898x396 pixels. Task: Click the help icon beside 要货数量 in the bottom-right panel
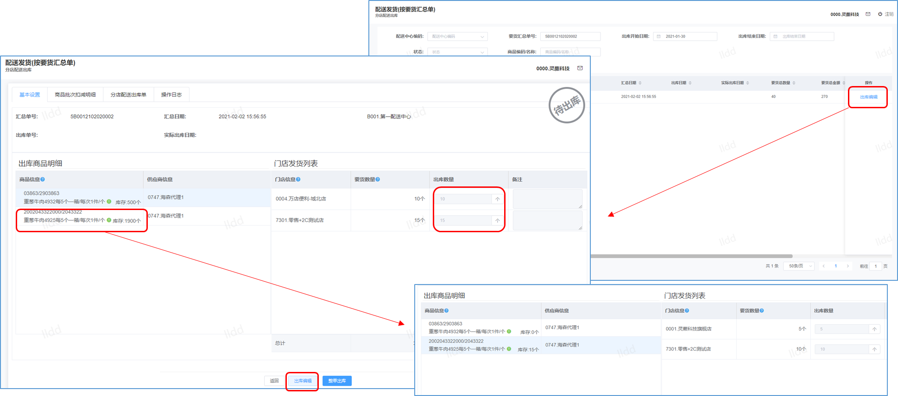click(x=762, y=311)
